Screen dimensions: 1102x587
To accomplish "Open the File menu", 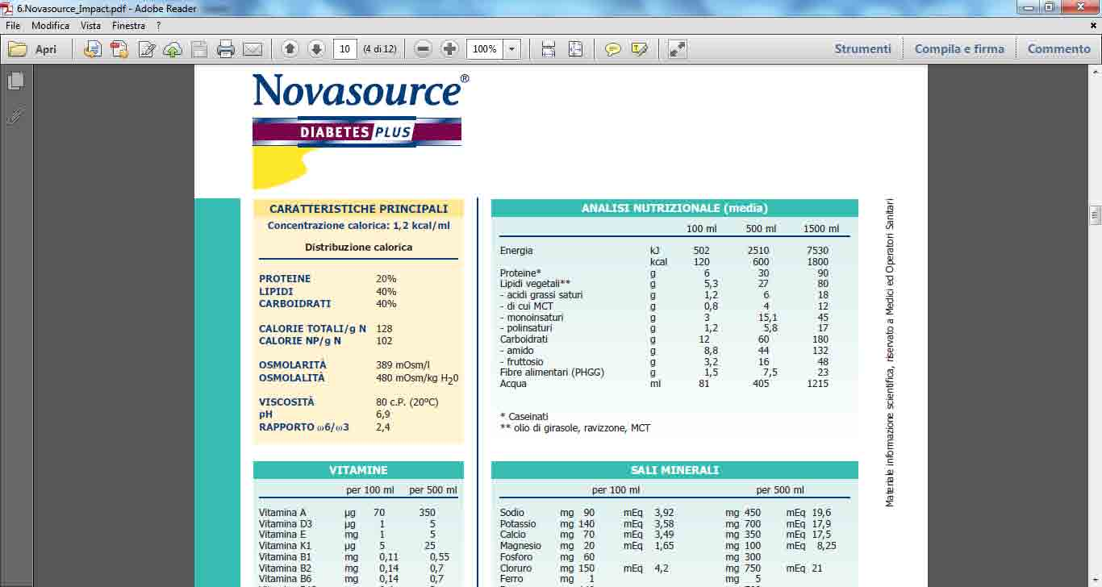I will coord(13,26).
